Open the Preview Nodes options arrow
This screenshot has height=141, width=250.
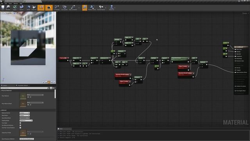[106, 8]
